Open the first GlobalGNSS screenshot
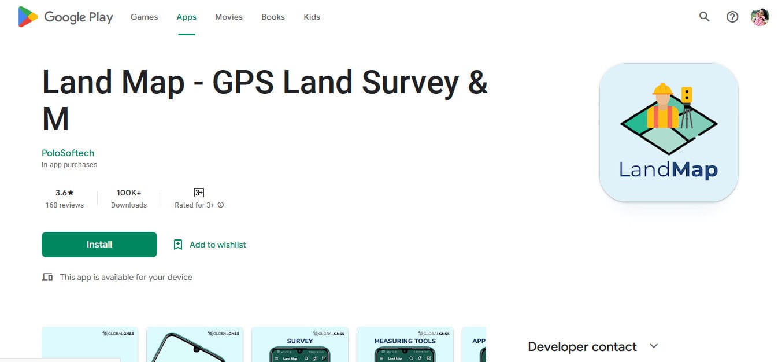Screen dimensions: 778x362 [90, 344]
